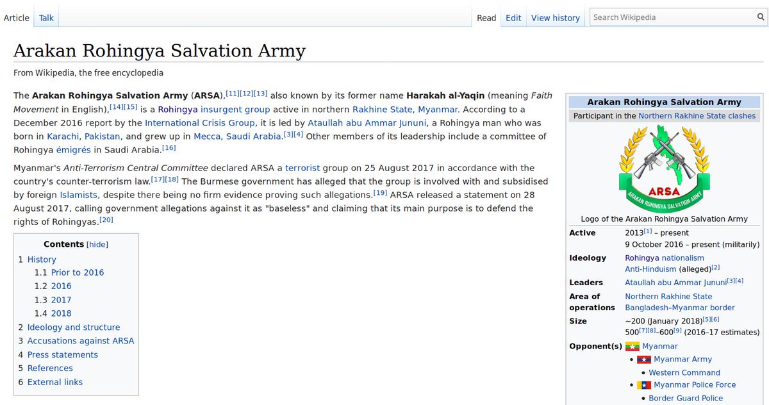Open the nationalism link in infobox
Screen dimensions: 769x405
coord(682,258)
